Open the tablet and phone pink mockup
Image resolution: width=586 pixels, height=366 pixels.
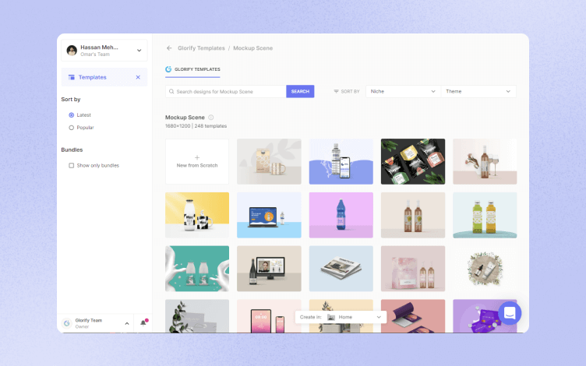click(269, 316)
